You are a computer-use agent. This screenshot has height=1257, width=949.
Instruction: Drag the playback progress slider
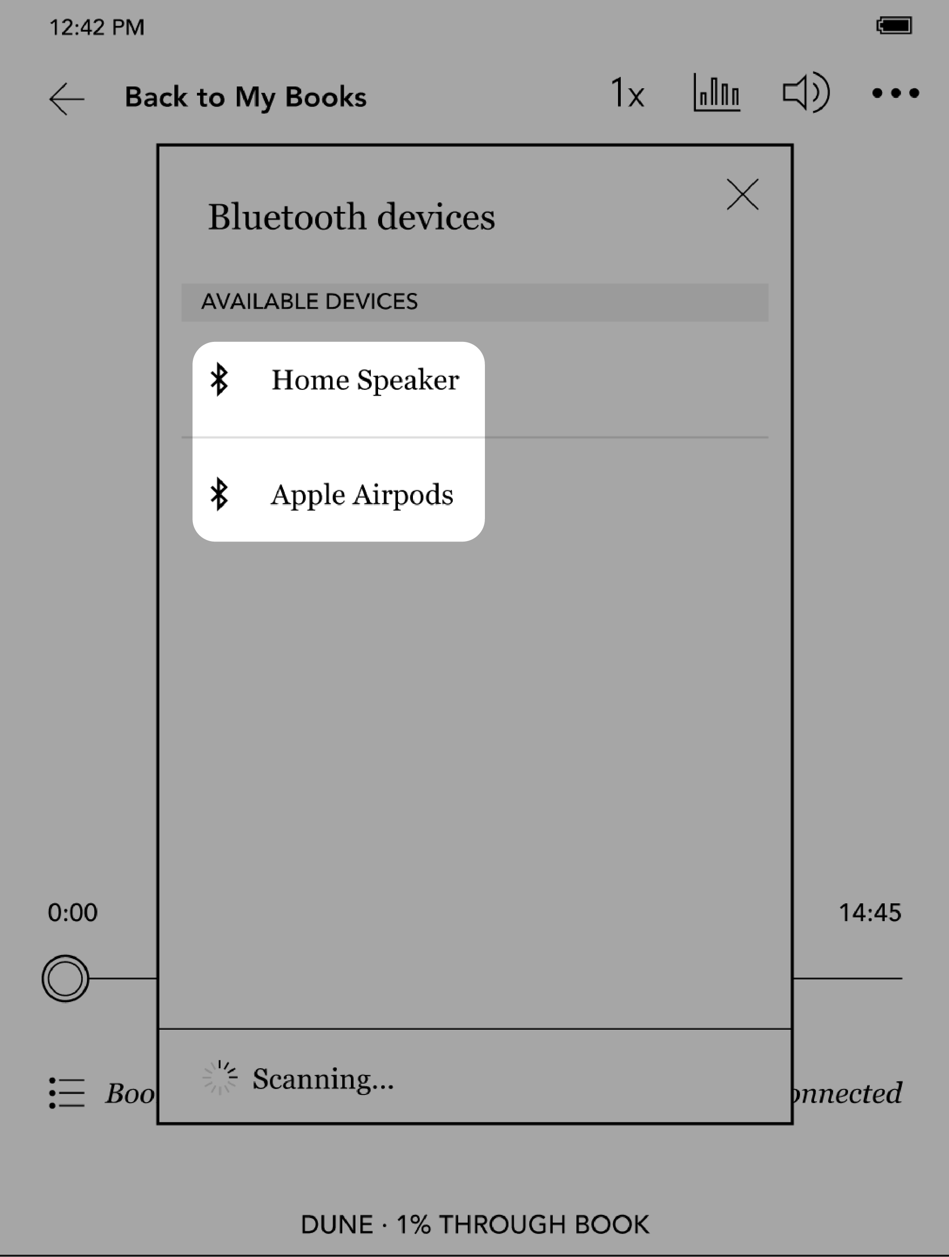click(65, 979)
